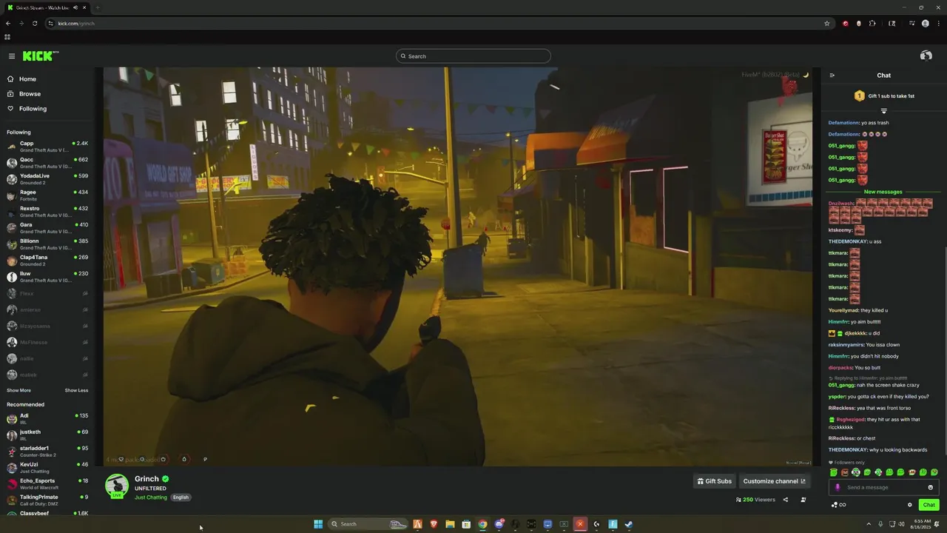The height and width of the screenshot is (533, 947).
Task: Click the channel points icon below chat
Action: pos(838,505)
